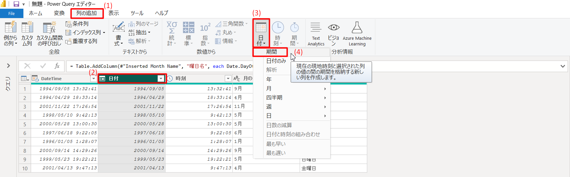Click the 例からの列 (Column From Examples) icon

click(10, 28)
